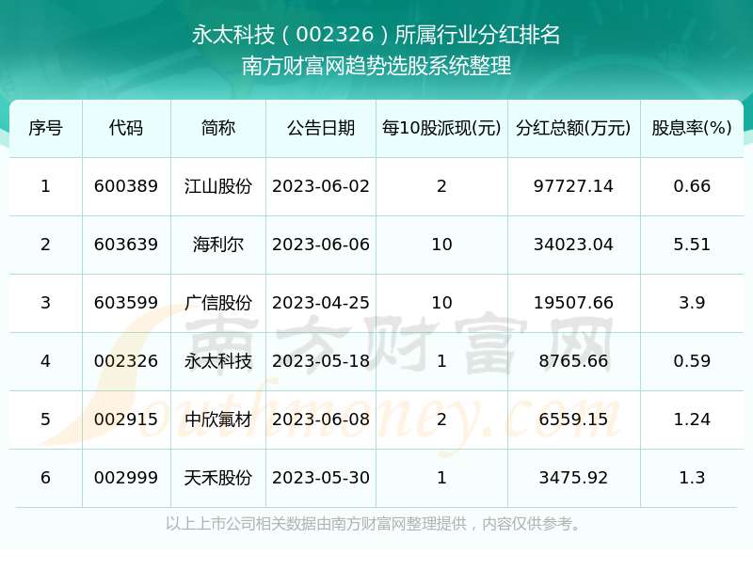Select stock code 600389
This screenshot has width=753, height=570.
coord(126,186)
